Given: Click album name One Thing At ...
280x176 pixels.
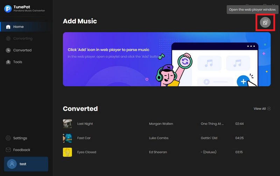Looking at the screenshot, I should (212, 124).
